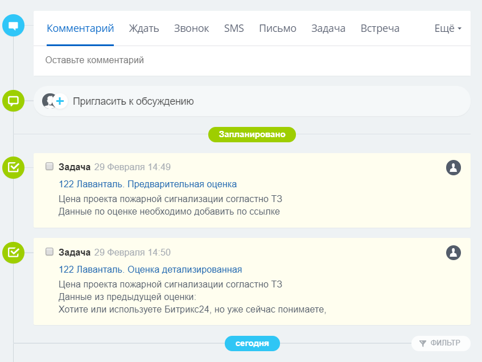This screenshot has width=482, height=362.
Task: Open responsible user avatar on 14:50 task
Action: point(454,252)
